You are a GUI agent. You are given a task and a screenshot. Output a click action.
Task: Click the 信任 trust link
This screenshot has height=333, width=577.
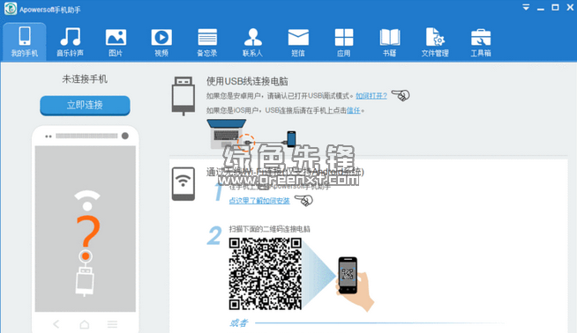[353, 110]
